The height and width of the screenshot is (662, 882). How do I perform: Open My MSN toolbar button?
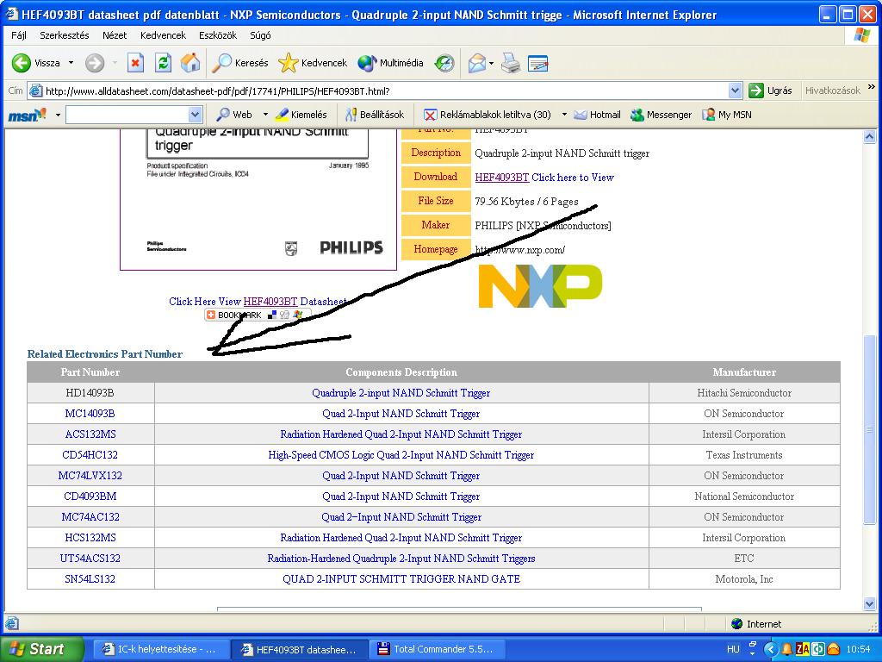coord(727,115)
